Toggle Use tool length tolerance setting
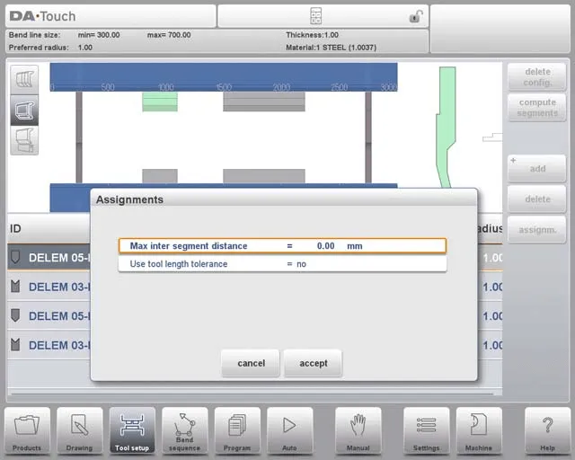 tap(282, 264)
